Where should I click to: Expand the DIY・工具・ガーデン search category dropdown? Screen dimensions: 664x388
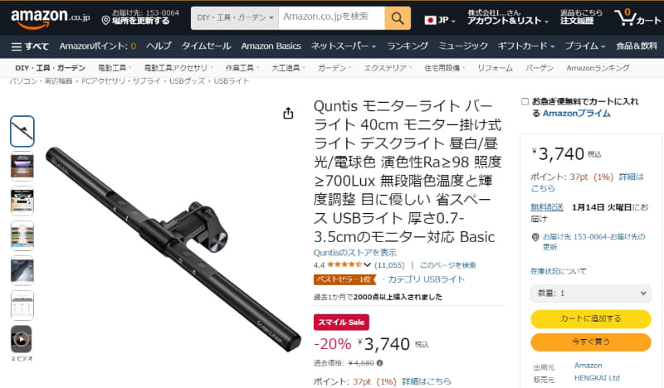tap(235, 18)
